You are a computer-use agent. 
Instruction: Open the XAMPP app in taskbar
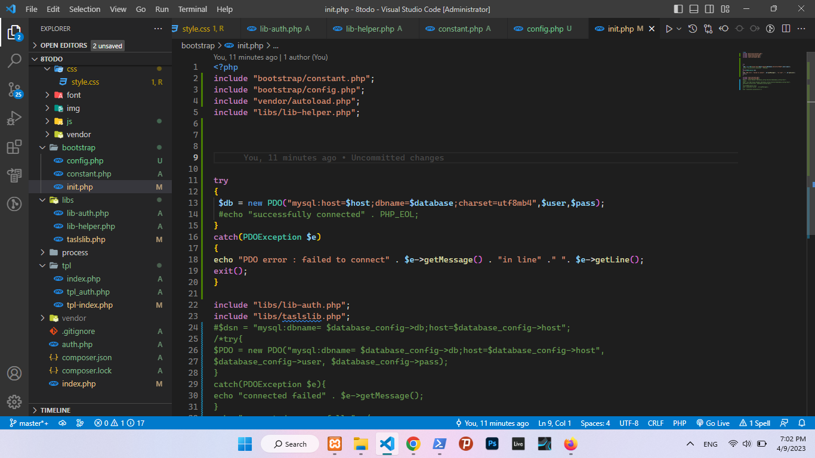tap(335, 444)
